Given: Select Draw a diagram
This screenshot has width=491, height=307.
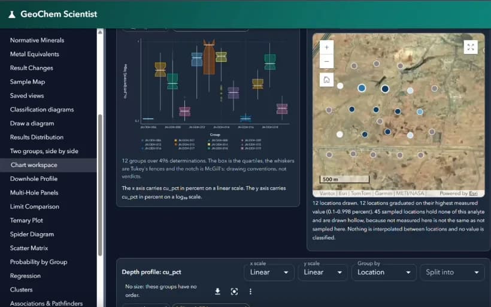Looking at the screenshot, I should (32, 123).
